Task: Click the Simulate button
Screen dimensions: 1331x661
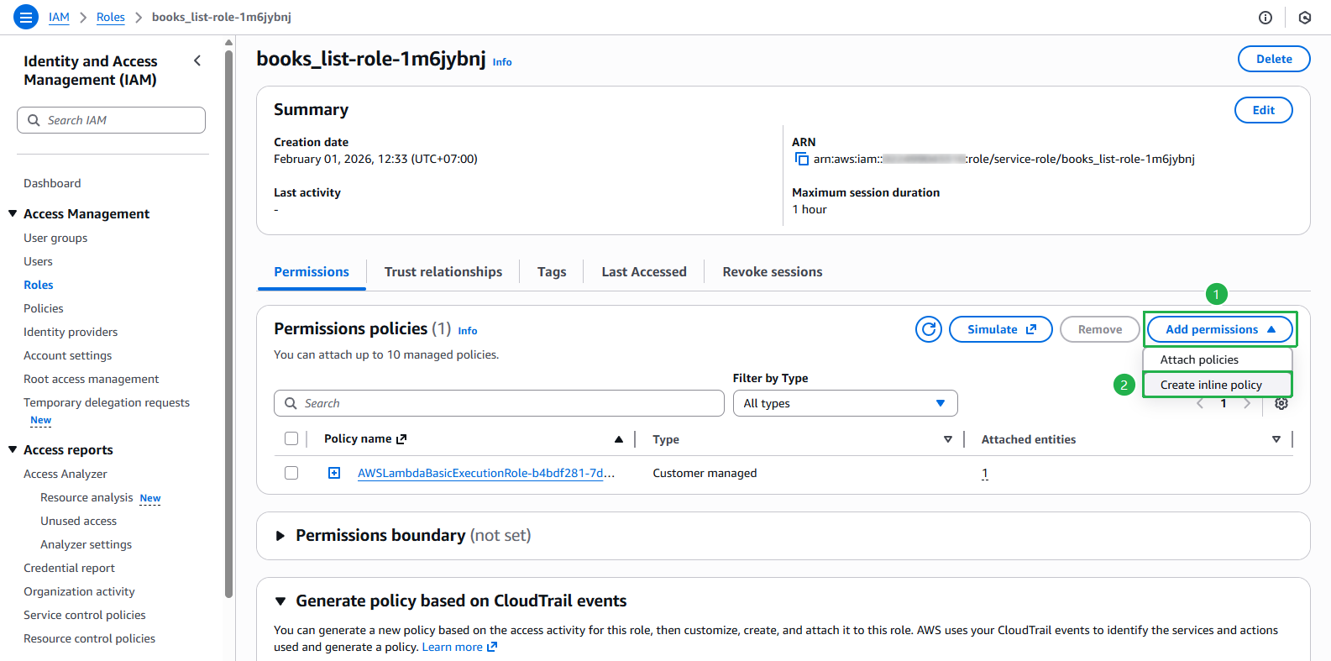Action: point(1001,329)
